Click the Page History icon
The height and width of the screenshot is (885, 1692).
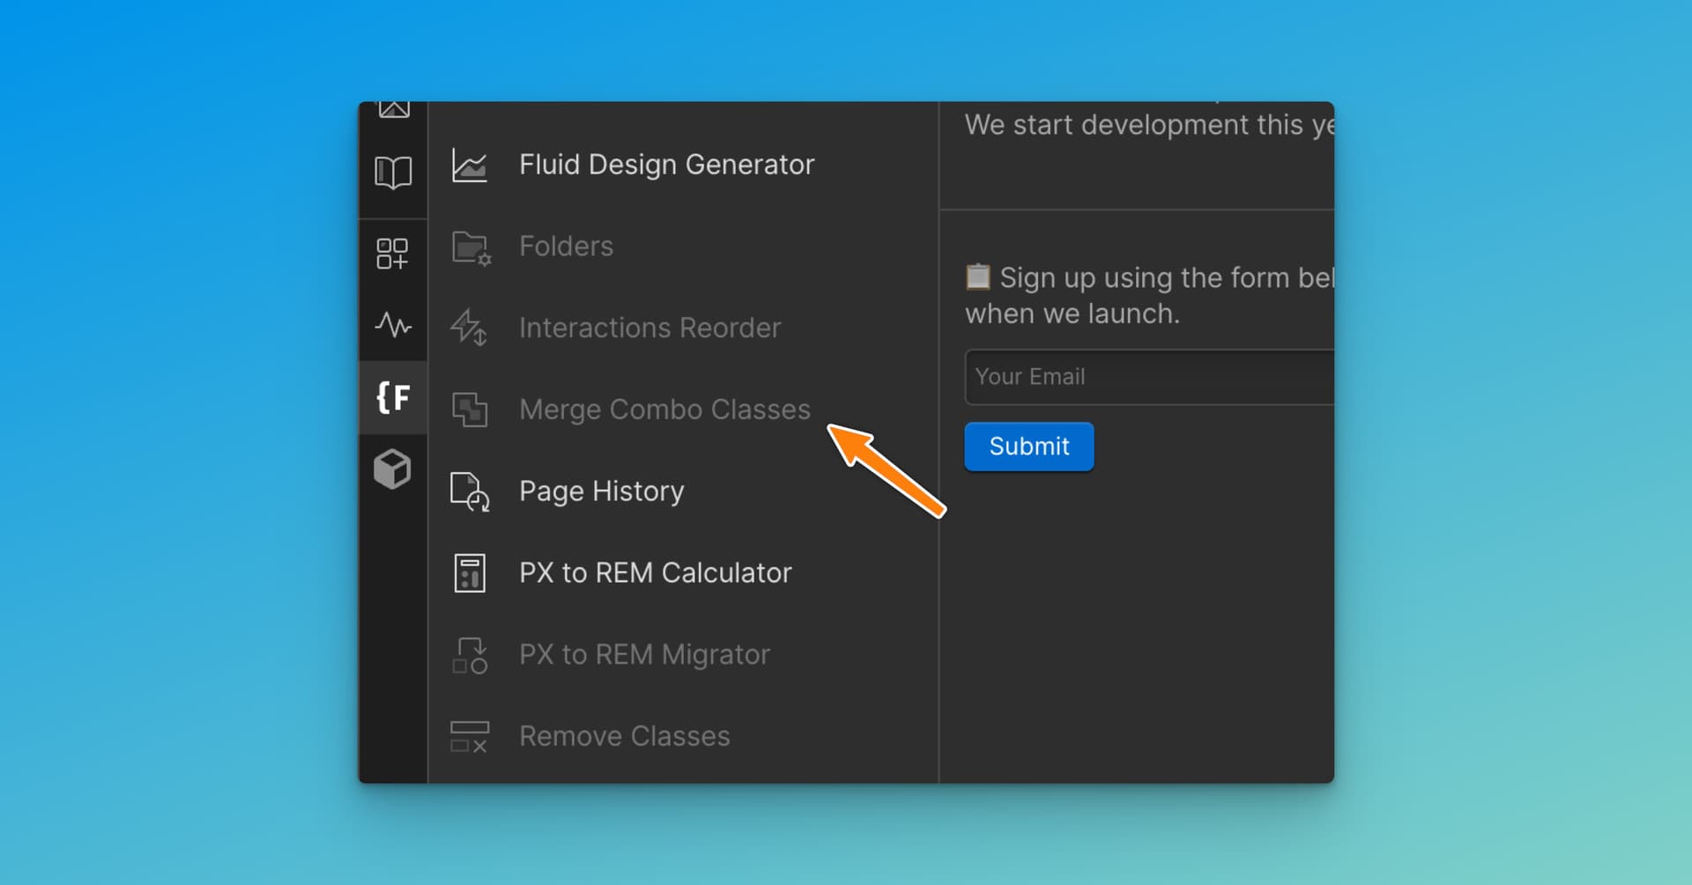point(470,491)
